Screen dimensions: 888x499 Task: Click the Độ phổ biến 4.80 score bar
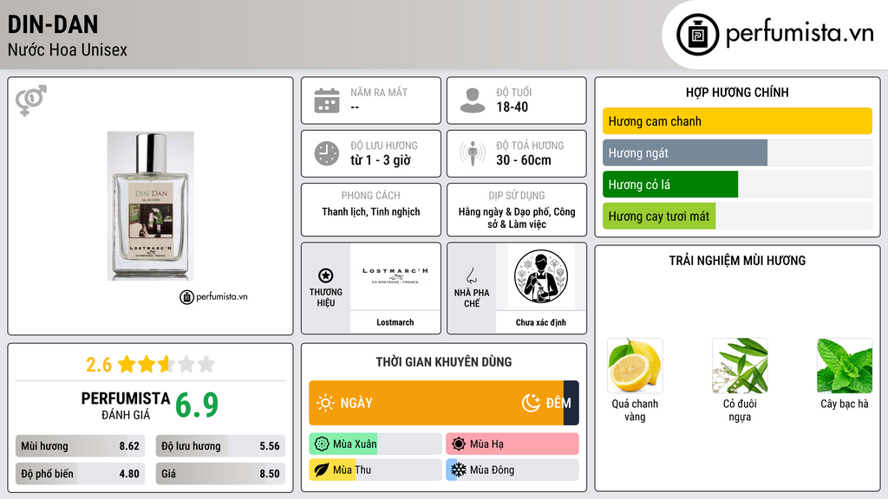tap(80, 474)
